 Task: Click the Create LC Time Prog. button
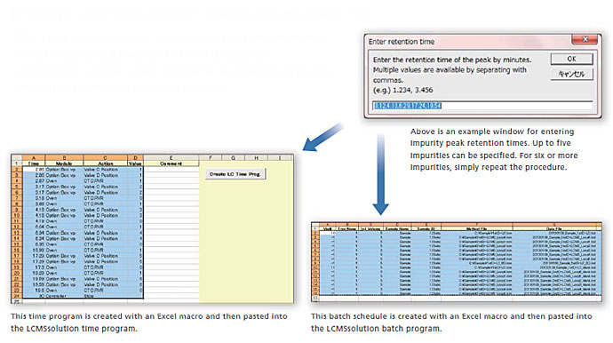click(235, 174)
